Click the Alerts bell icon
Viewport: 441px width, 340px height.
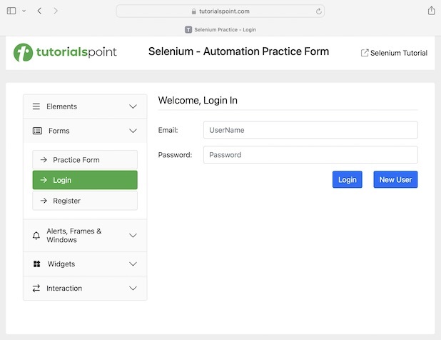click(x=36, y=236)
